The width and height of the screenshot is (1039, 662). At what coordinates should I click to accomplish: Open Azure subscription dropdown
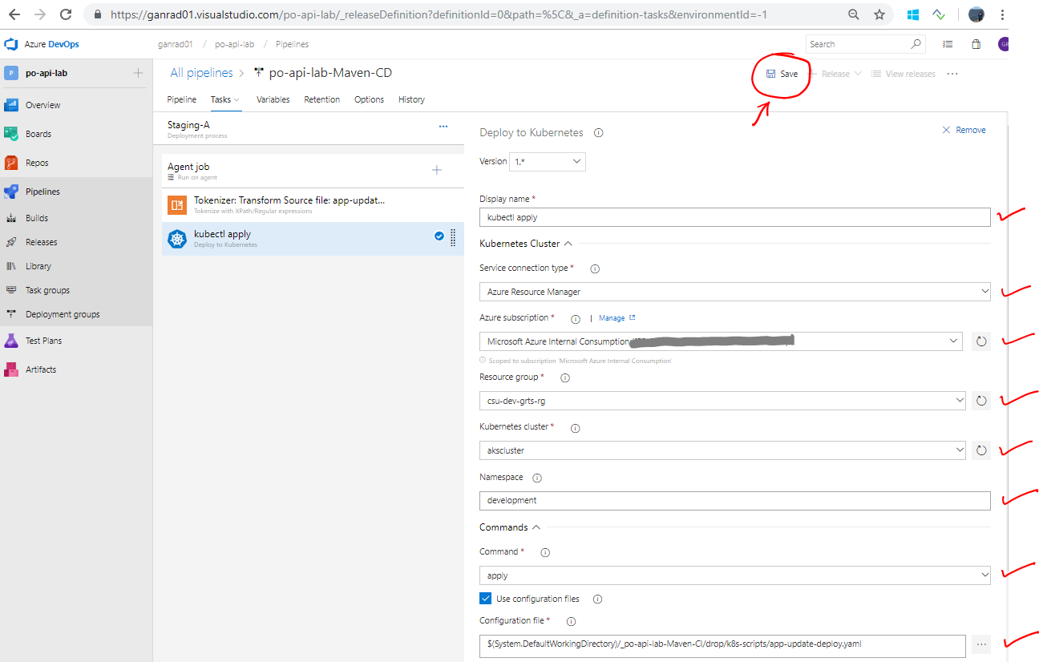[x=722, y=341]
